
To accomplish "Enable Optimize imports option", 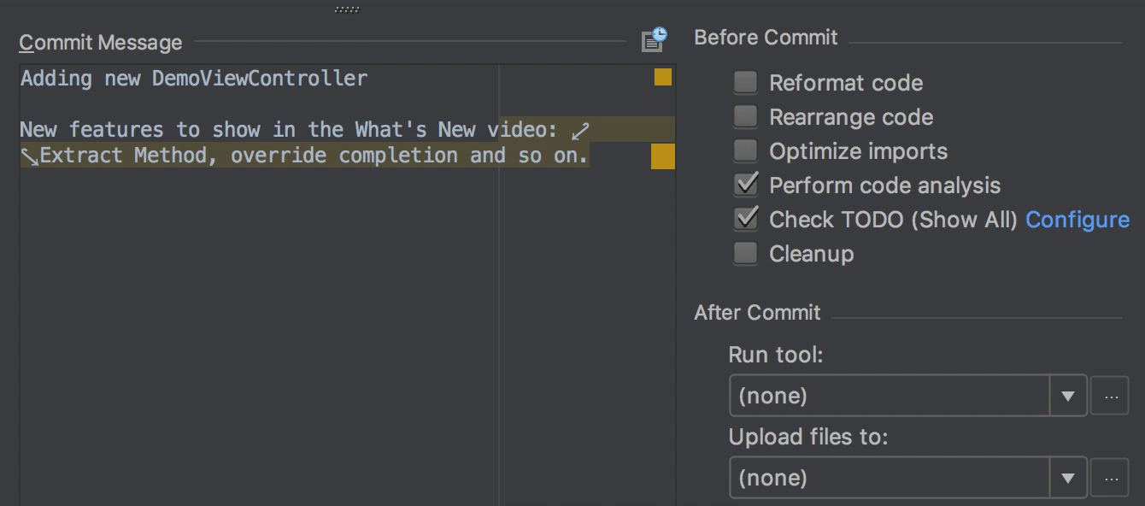I will pyautogui.click(x=745, y=150).
